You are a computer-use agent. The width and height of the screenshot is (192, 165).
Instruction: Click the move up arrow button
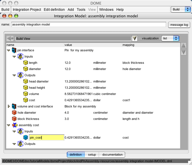[183, 46]
